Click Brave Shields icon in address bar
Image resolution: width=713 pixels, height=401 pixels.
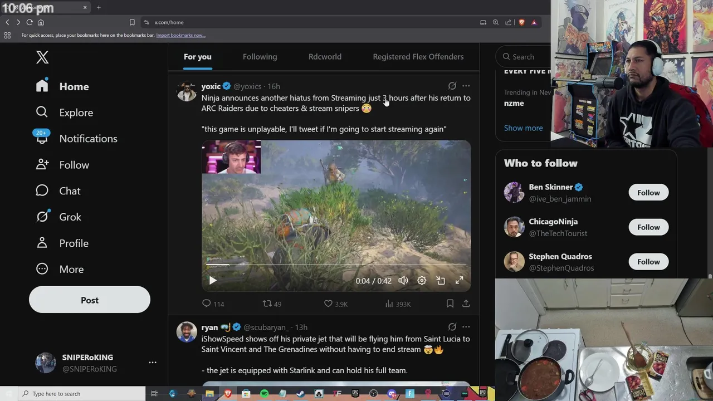click(521, 22)
